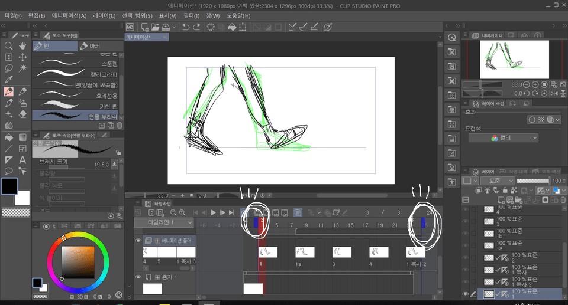Screen dimensions: 568x305
Task: Click the Undo arrow in command bar
Action: tap(186, 27)
